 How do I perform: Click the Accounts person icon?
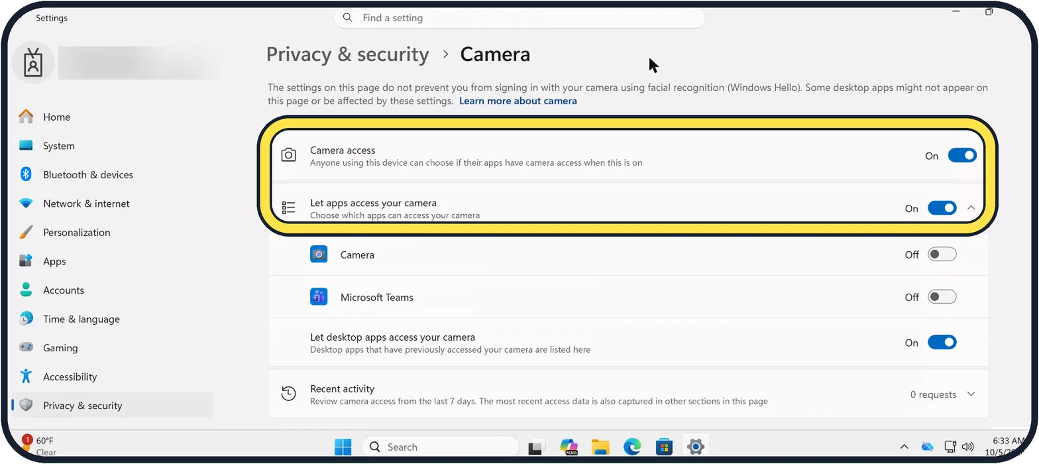(x=26, y=290)
